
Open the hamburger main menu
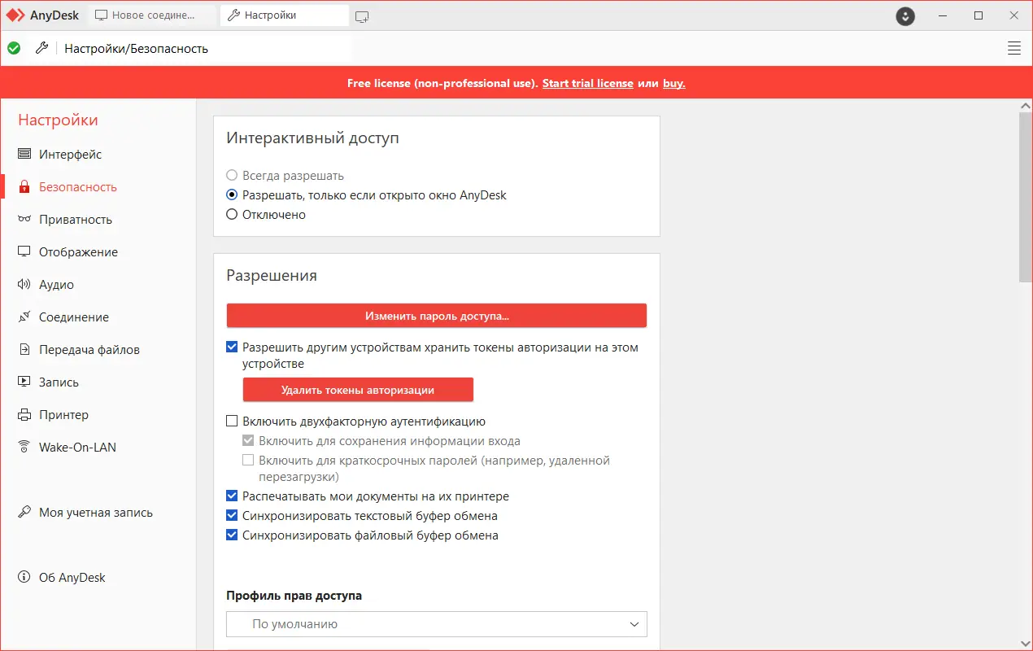coord(1014,48)
